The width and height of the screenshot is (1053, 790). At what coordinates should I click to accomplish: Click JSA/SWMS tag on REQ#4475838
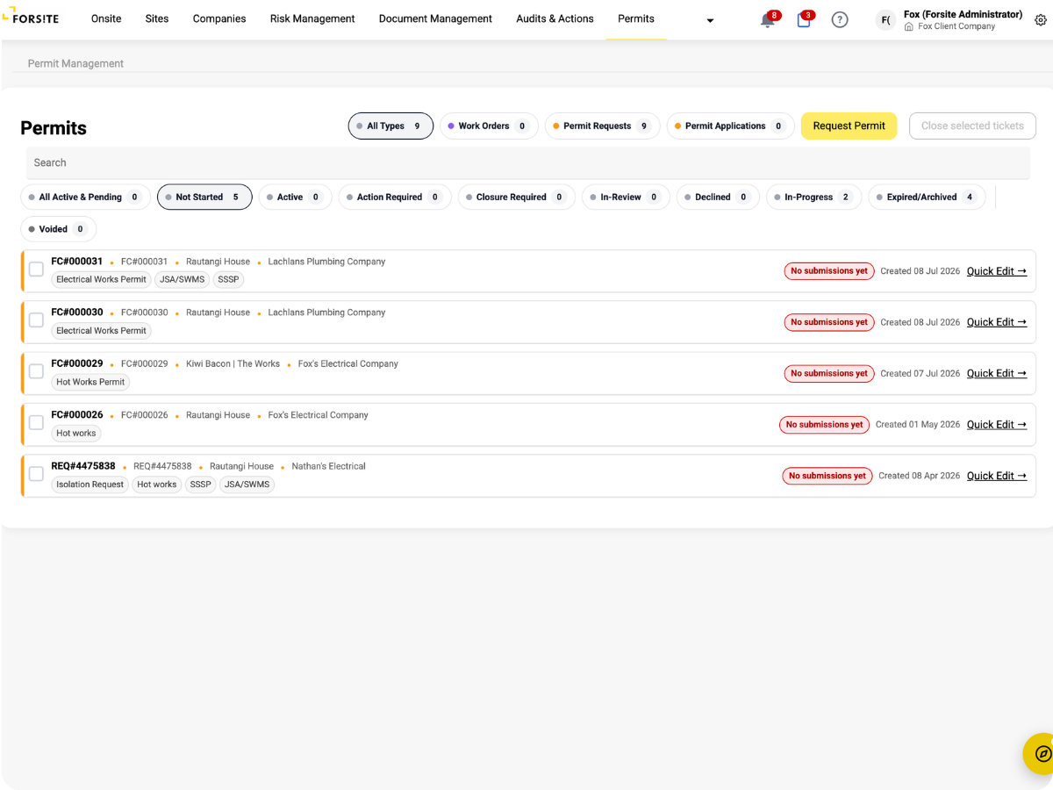coord(247,485)
